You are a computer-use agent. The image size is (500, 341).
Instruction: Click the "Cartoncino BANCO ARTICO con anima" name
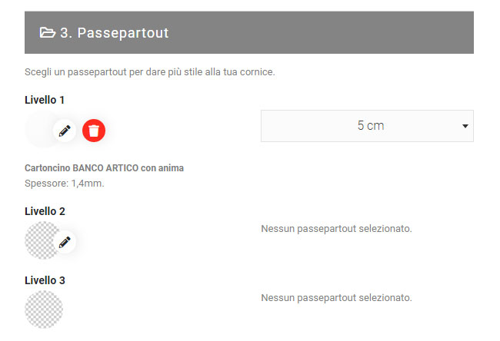click(104, 167)
